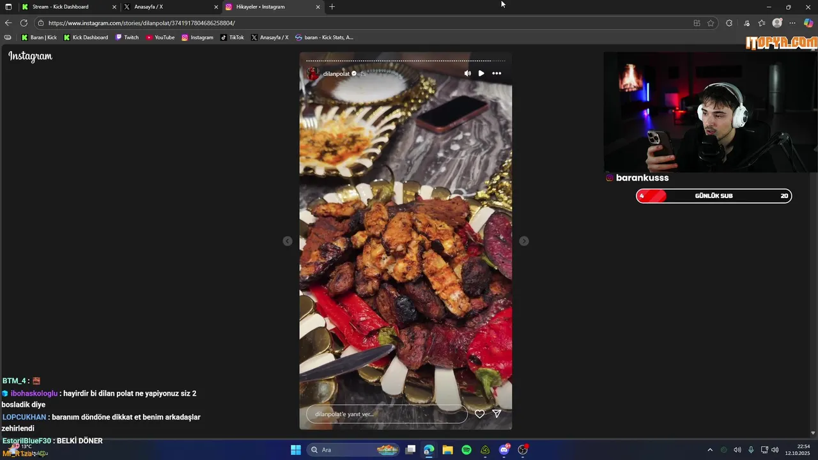Screen dimensions: 818x460
Task: Click the story progress bar at top
Action: click(405, 61)
